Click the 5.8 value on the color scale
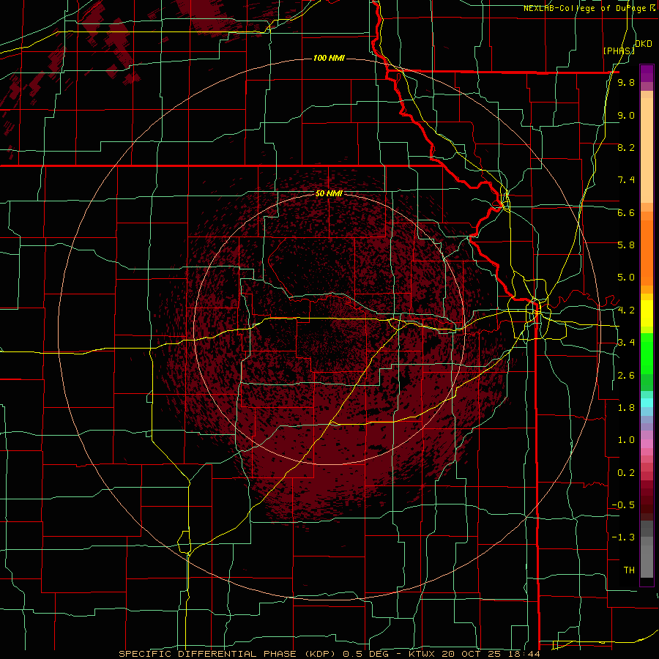 626,245
